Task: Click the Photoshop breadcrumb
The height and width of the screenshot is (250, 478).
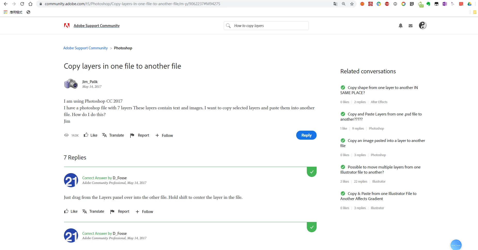Action: (123, 48)
